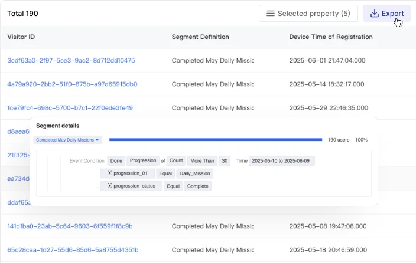Viewport: 416px width, 263px height.
Task: Click the Count aggregate chip
Action: click(176, 160)
